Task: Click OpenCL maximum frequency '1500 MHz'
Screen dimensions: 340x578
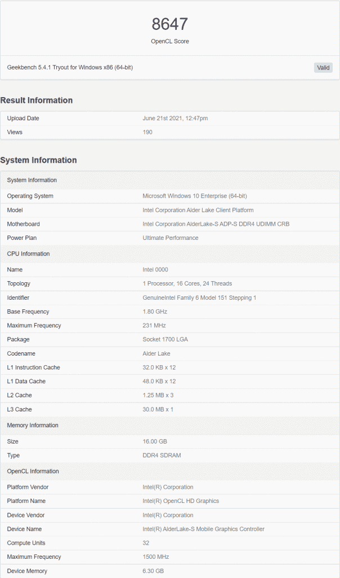Action: (156, 557)
